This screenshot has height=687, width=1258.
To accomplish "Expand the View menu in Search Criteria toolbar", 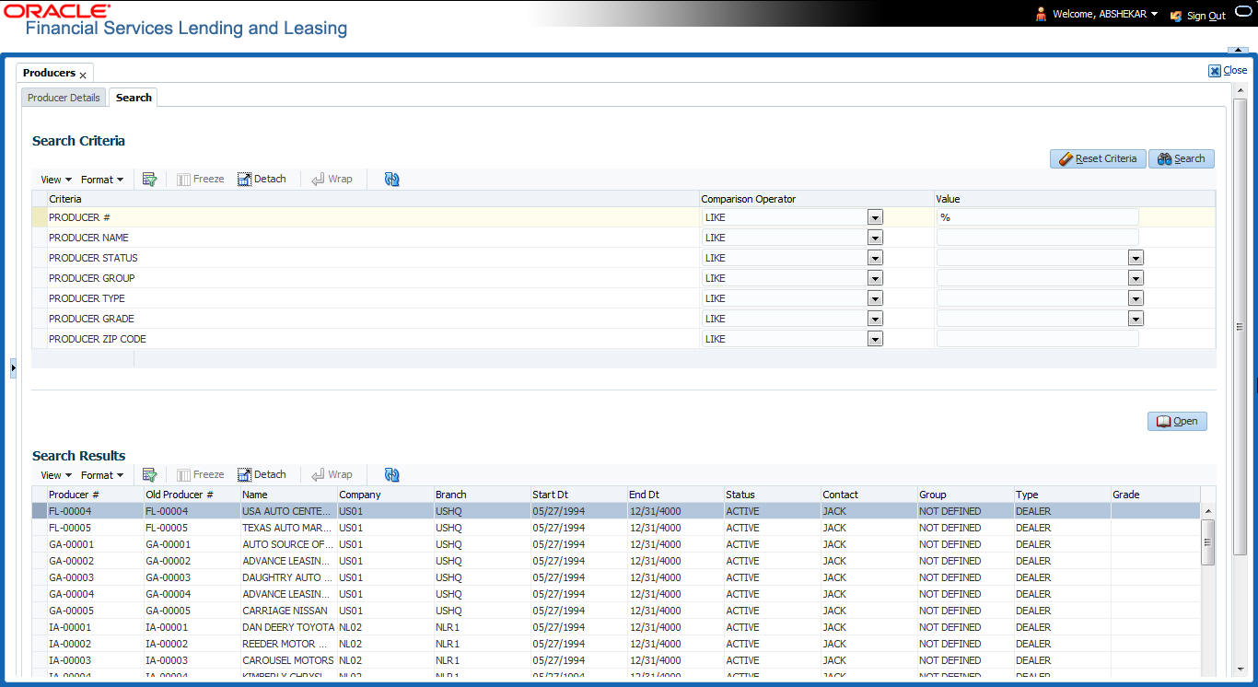I will pos(55,179).
